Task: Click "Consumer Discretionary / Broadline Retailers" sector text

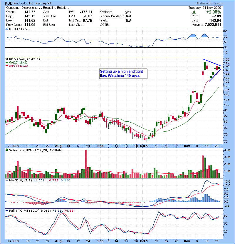Action: tap(38, 8)
